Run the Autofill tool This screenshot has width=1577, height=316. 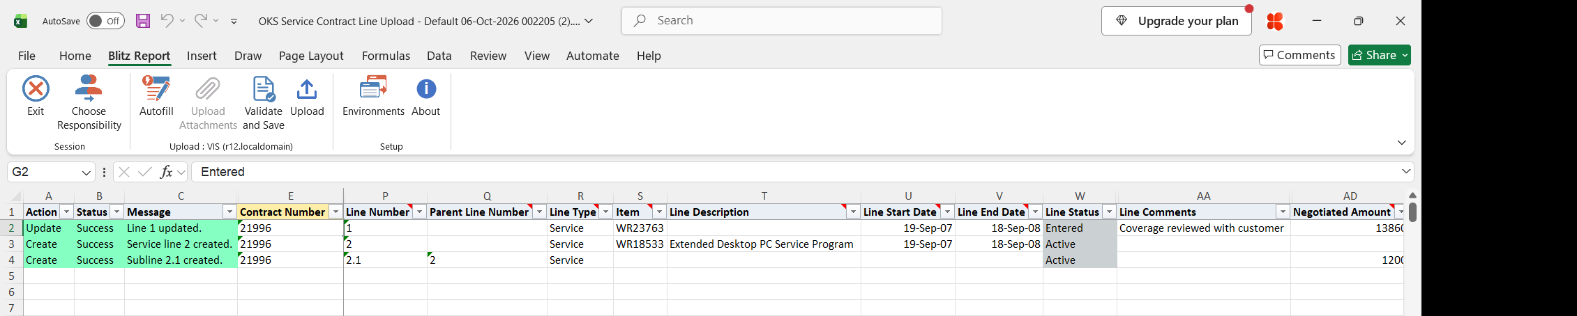[x=156, y=96]
